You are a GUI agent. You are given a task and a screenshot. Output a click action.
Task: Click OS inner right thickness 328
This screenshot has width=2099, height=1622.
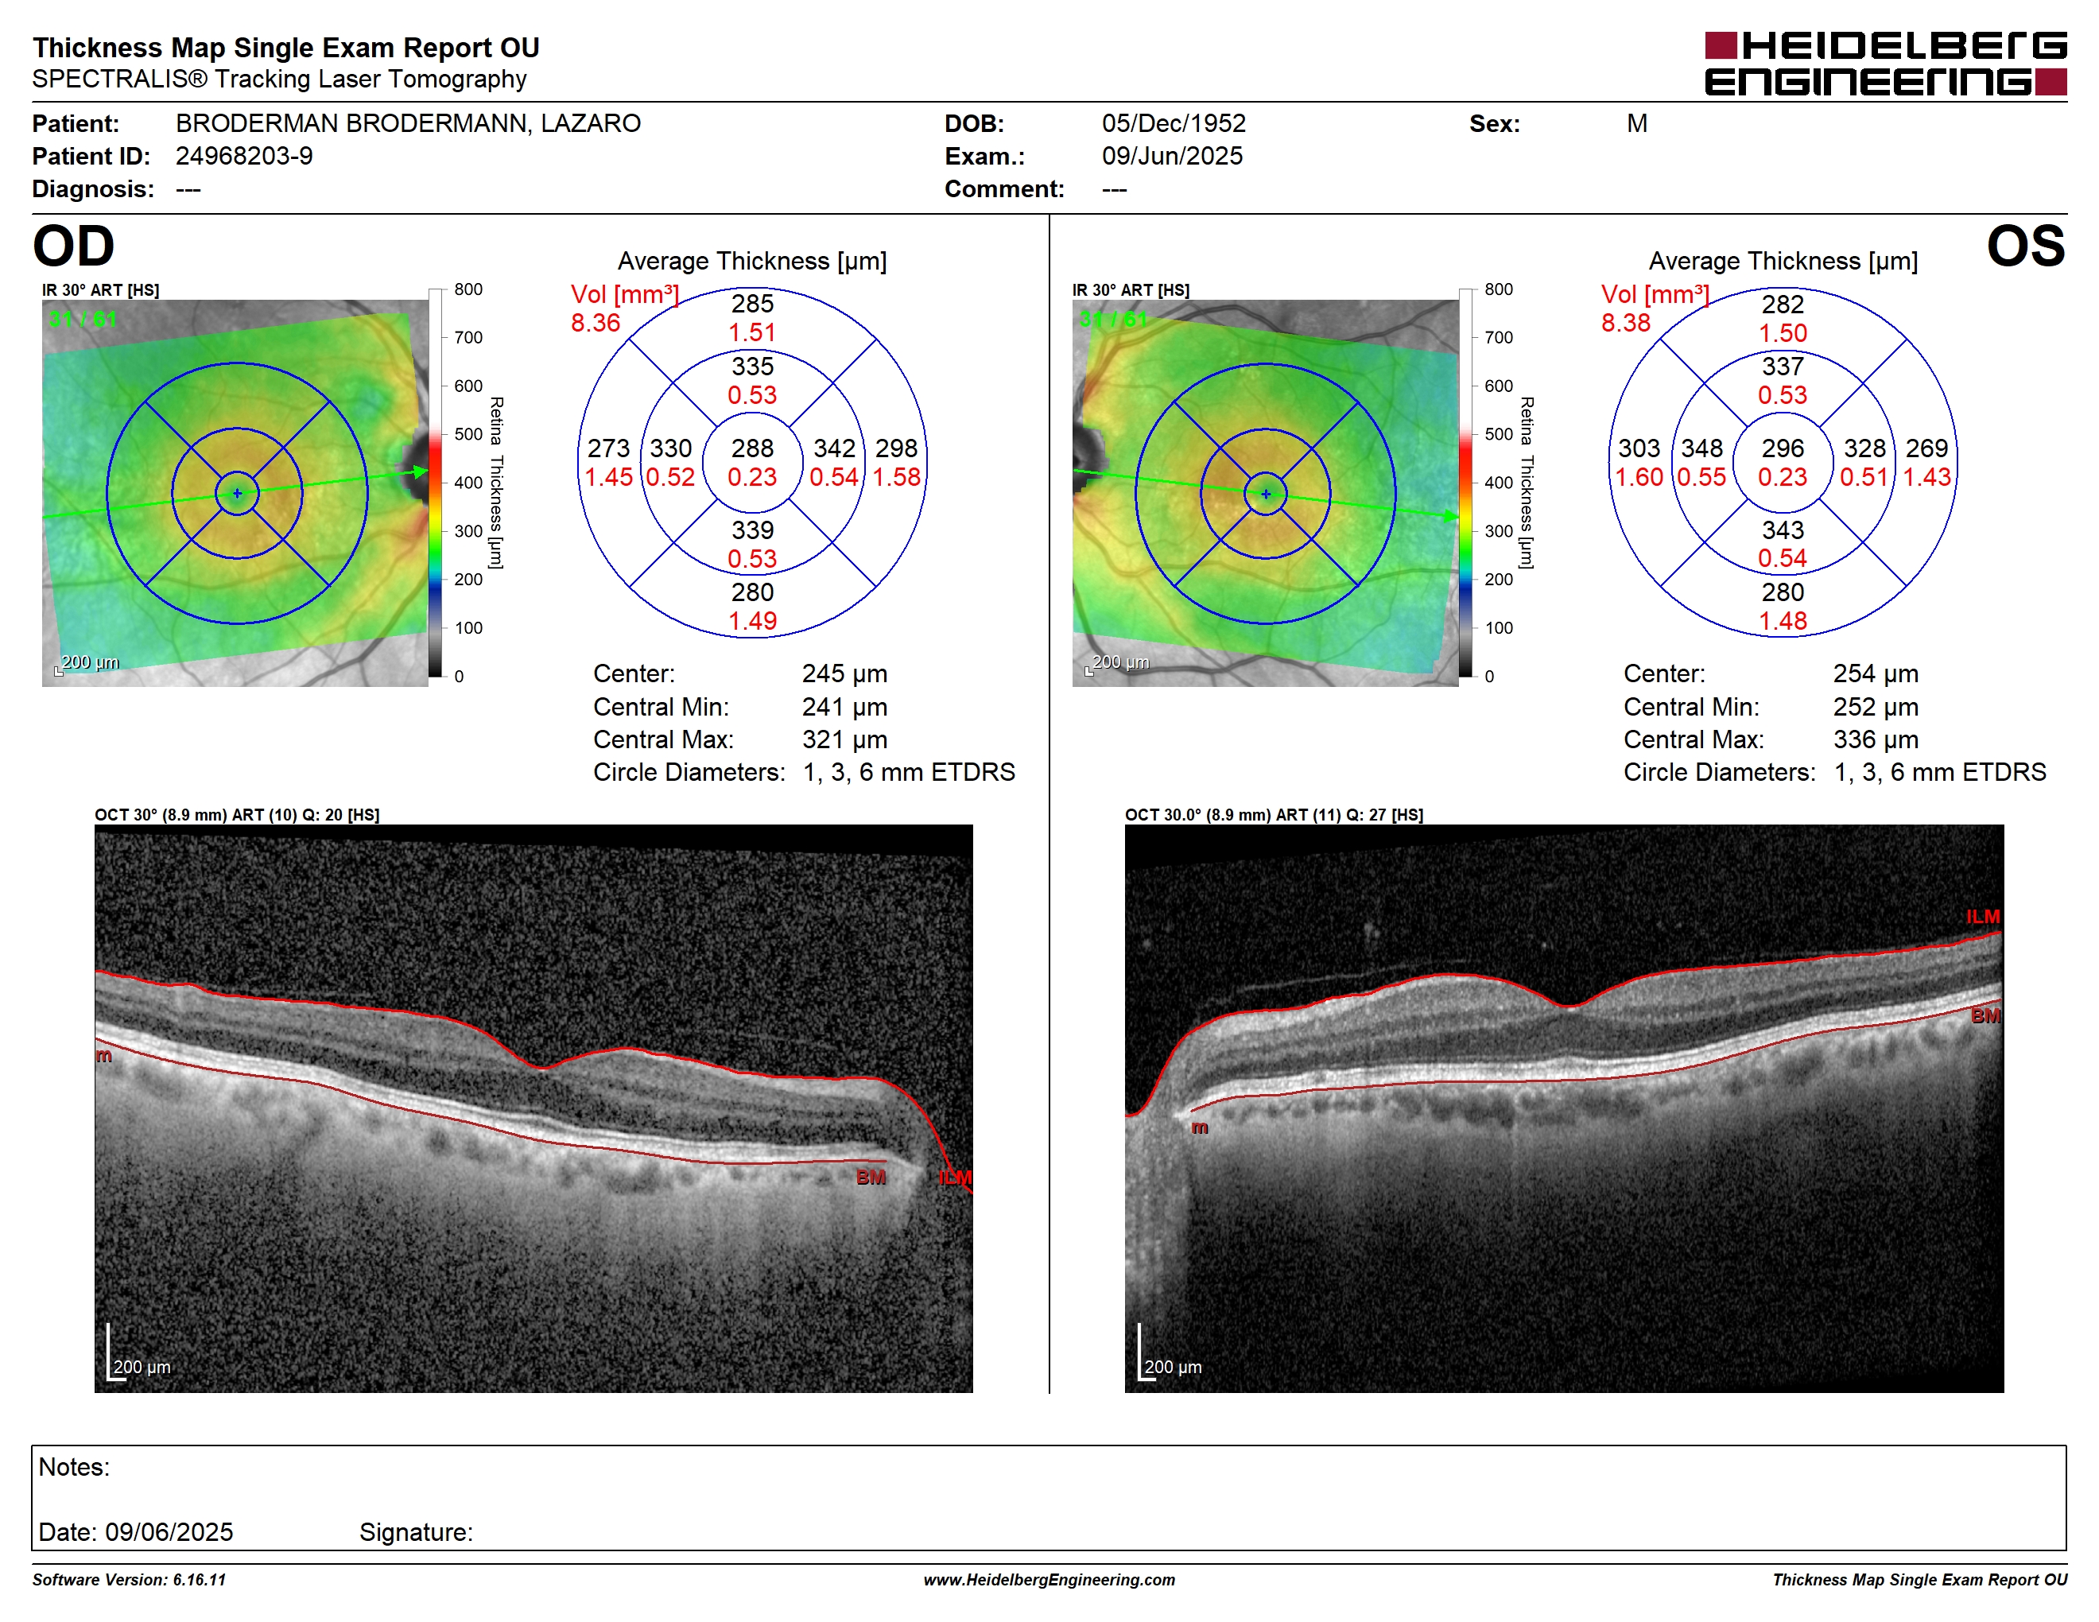point(1864,448)
